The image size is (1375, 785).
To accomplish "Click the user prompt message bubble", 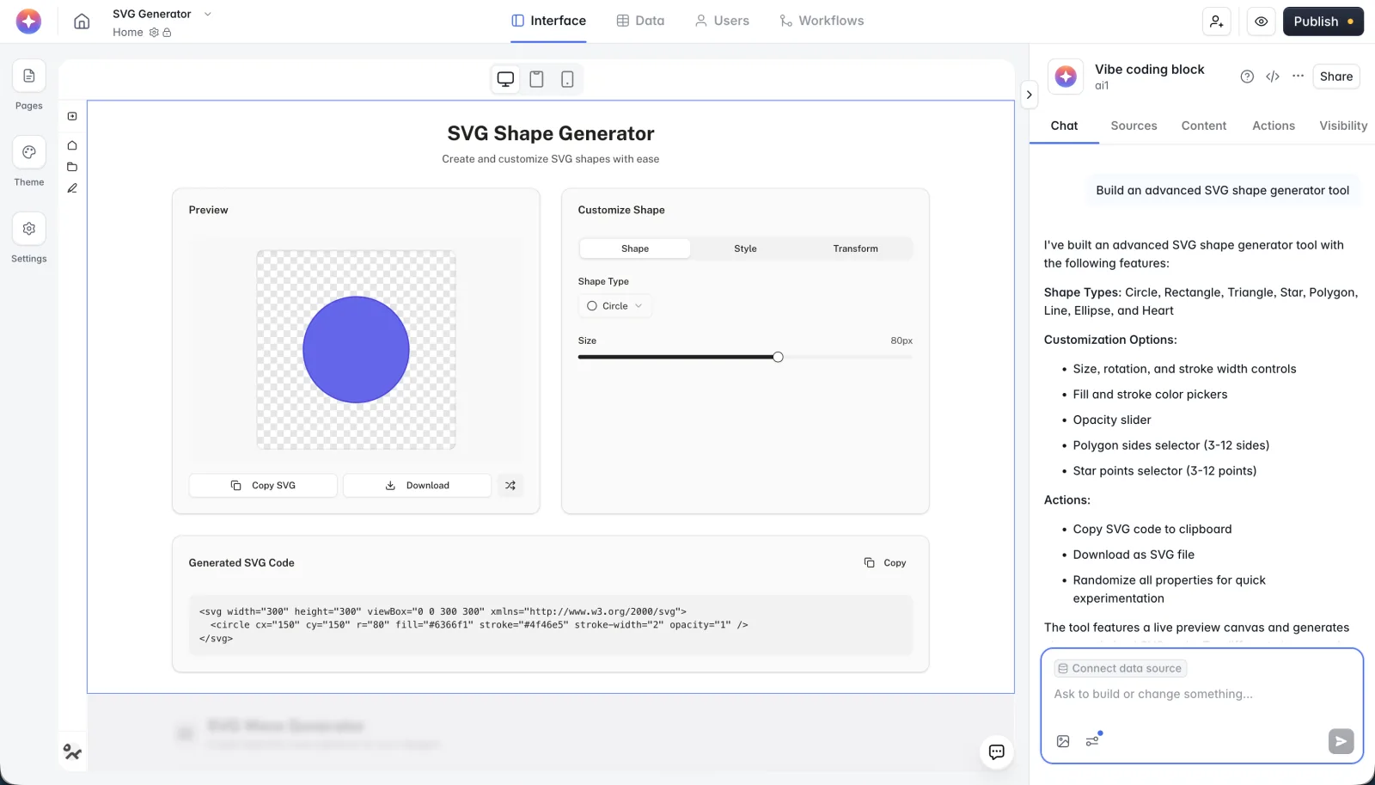I will pyautogui.click(x=1222, y=191).
